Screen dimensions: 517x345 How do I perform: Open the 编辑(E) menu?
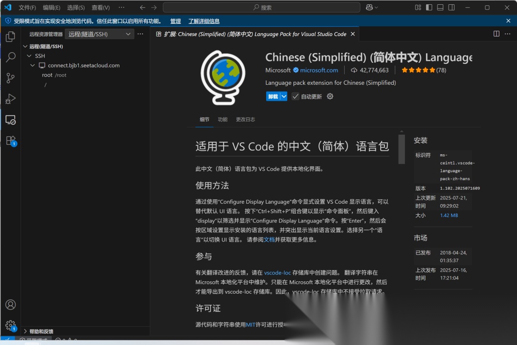point(51,7)
